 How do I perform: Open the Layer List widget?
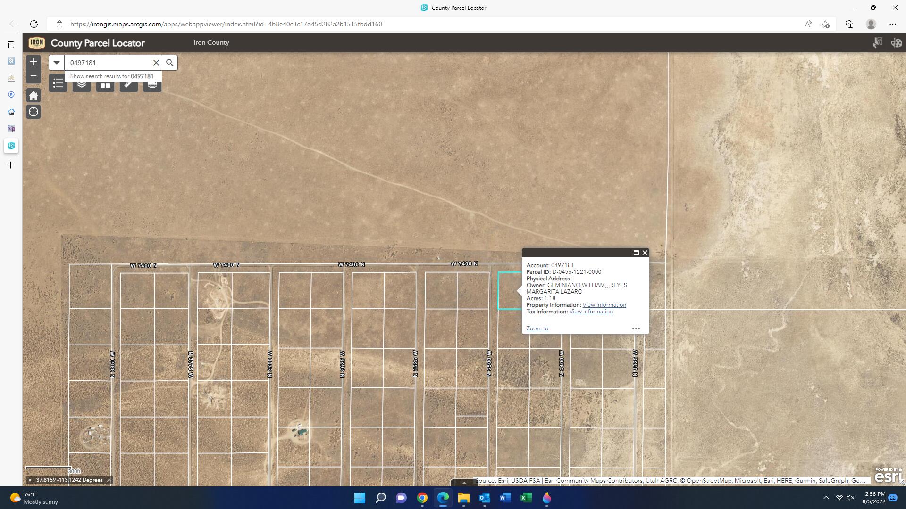[x=81, y=83]
